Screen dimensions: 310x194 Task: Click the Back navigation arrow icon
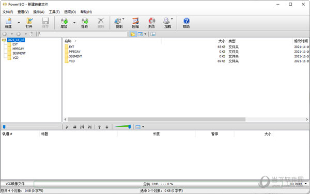point(5,34)
